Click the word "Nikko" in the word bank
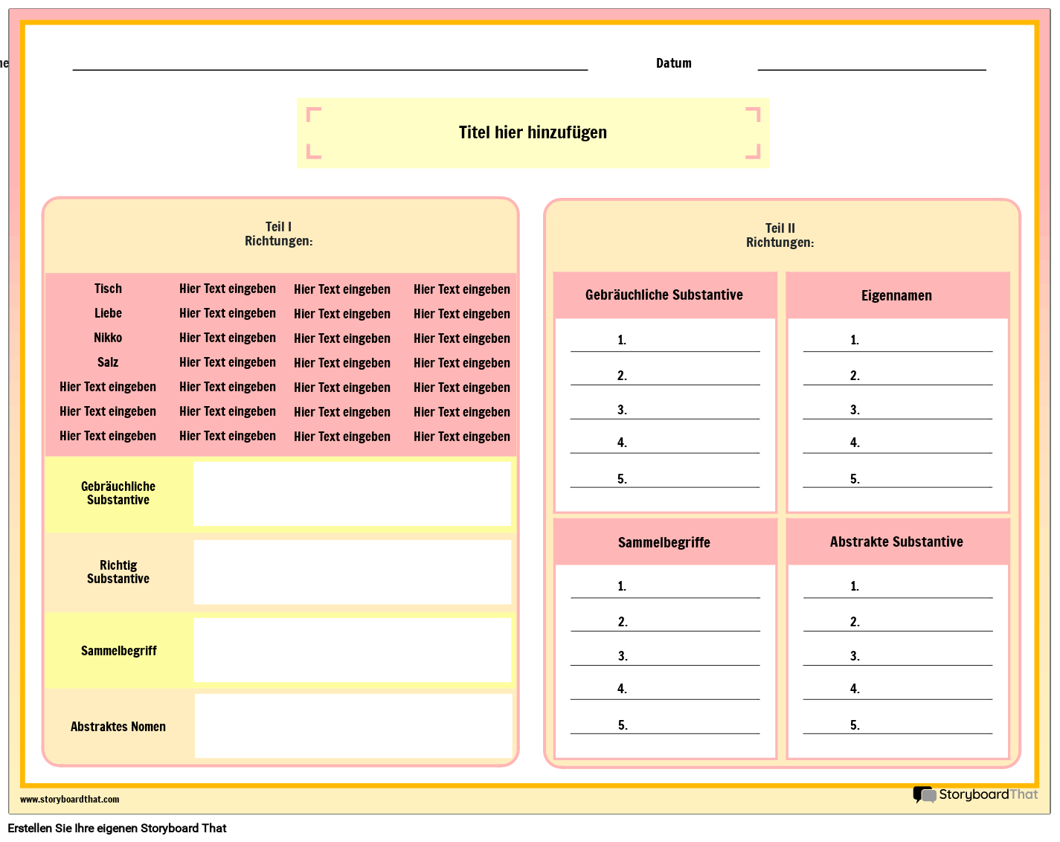Image resolution: width=1060 pixels, height=842 pixels. point(108,338)
